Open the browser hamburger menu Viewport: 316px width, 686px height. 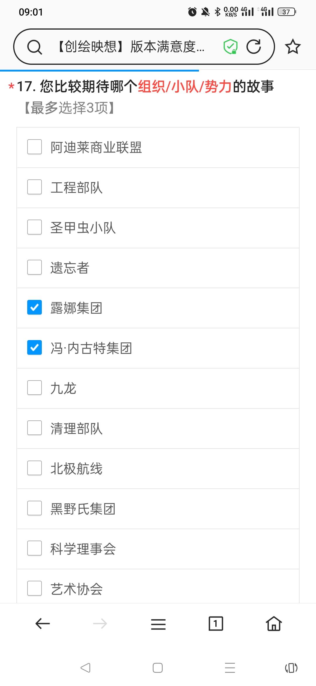(158, 624)
